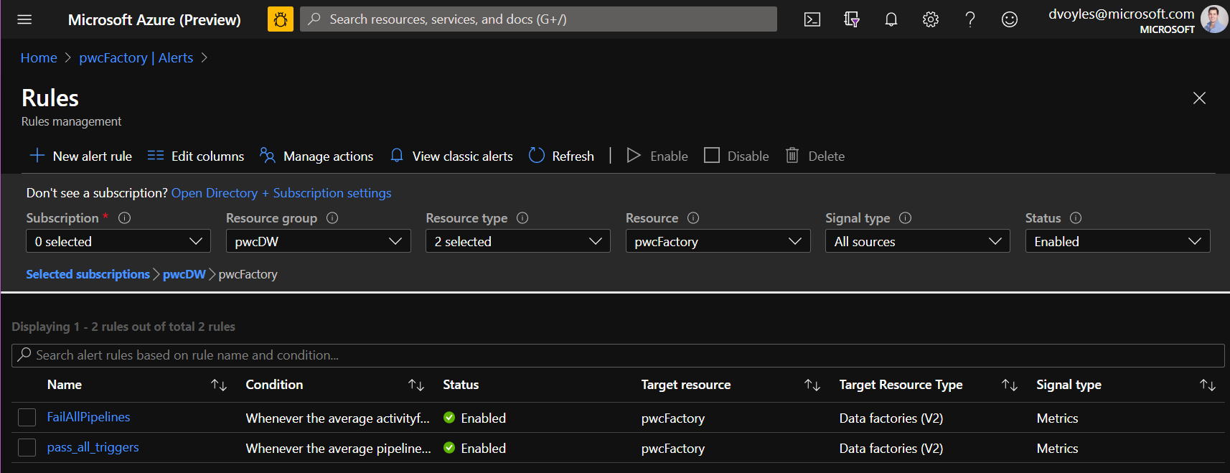Click the Enable toolbar button
Viewport: 1230px width, 473px height.
[657, 156]
